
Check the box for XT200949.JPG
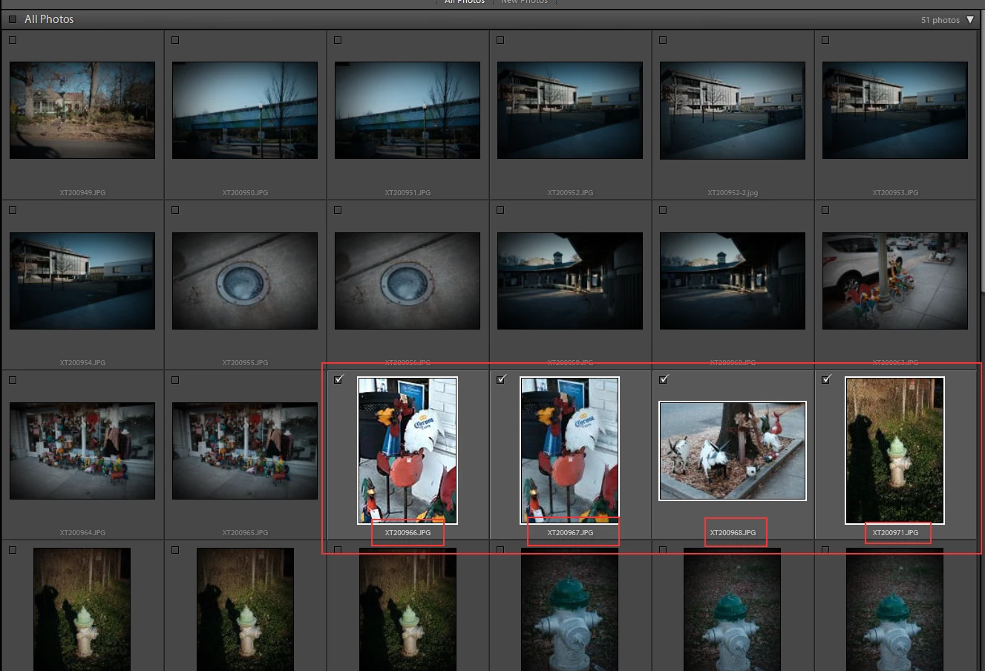(13, 40)
